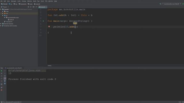Open the Run menu
The width and height of the screenshot is (184, 103).
[39, 1]
